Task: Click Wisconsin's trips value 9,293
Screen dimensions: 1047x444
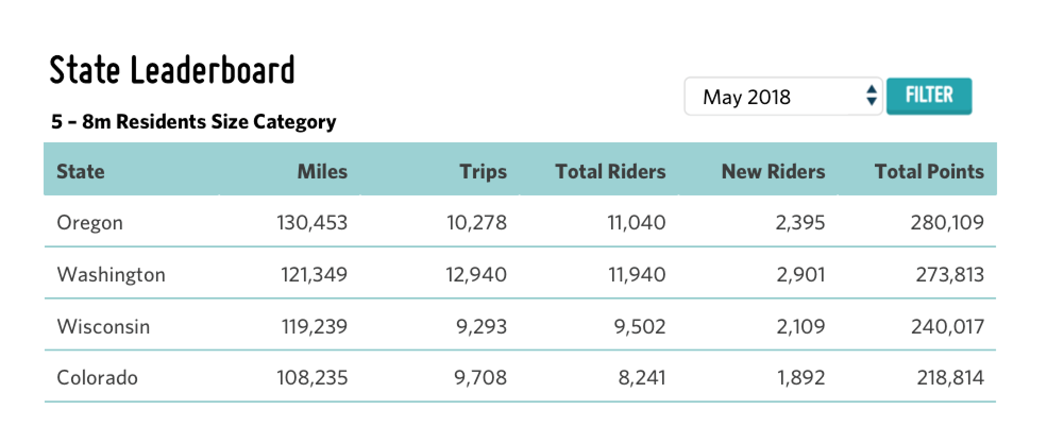Action: pyautogui.click(x=482, y=326)
